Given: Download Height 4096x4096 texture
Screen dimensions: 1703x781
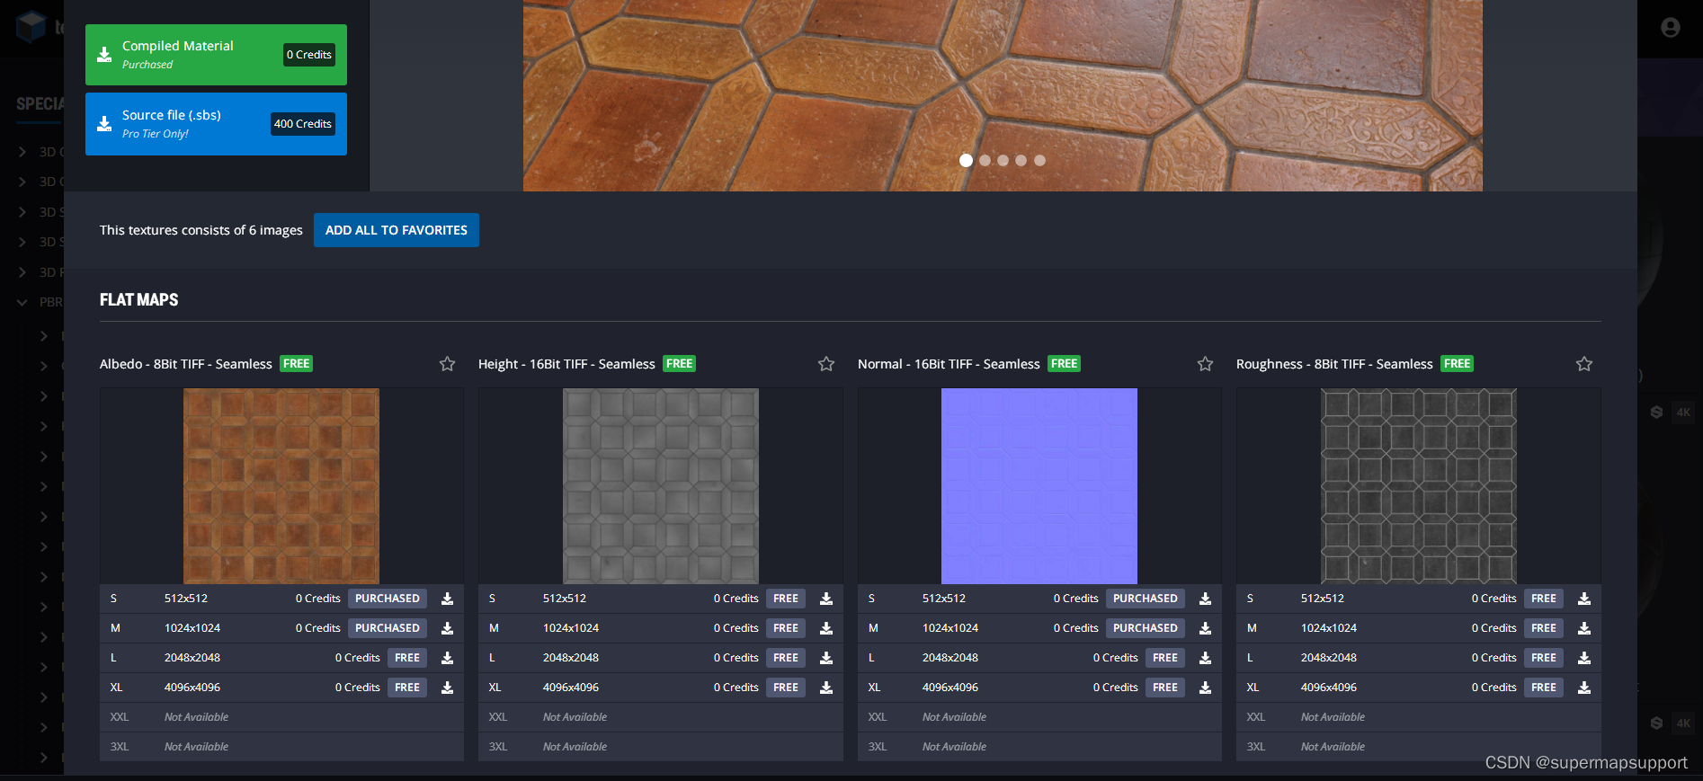Looking at the screenshot, I should 826,688.
